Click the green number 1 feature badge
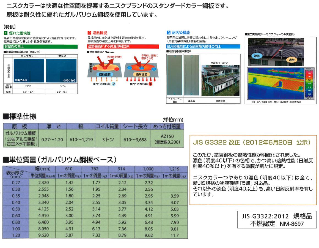This screenshot has width=319, height=248. click(x=5, y=33)
